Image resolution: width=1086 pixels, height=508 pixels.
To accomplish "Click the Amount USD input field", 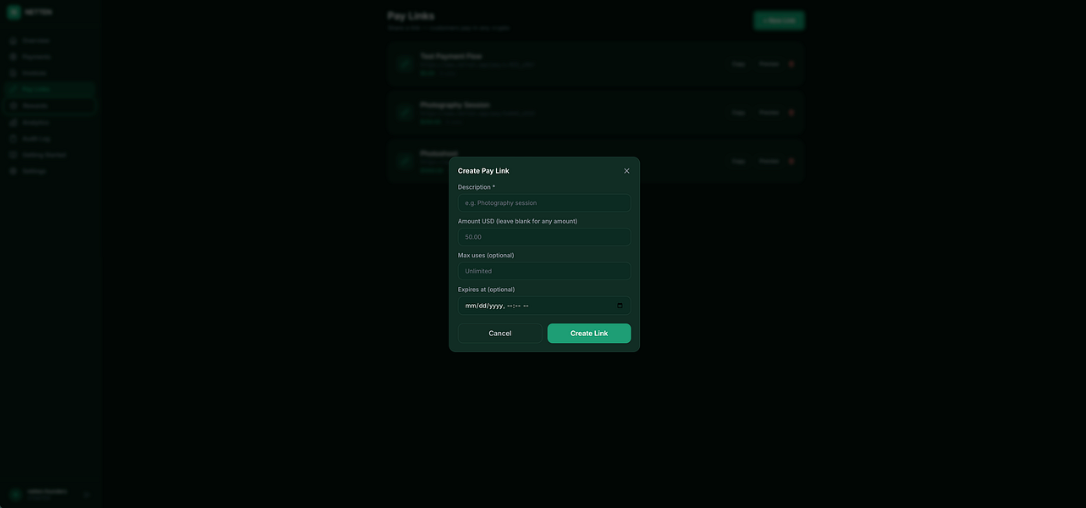I will coord(544,237).
